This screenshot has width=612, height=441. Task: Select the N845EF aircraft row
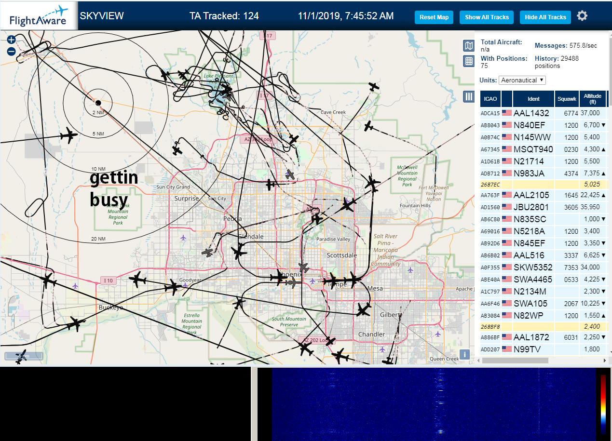click(x=544, y=243)
